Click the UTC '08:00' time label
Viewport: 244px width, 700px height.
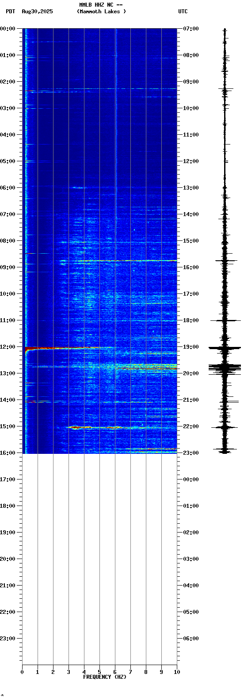(x=191, y=55)
